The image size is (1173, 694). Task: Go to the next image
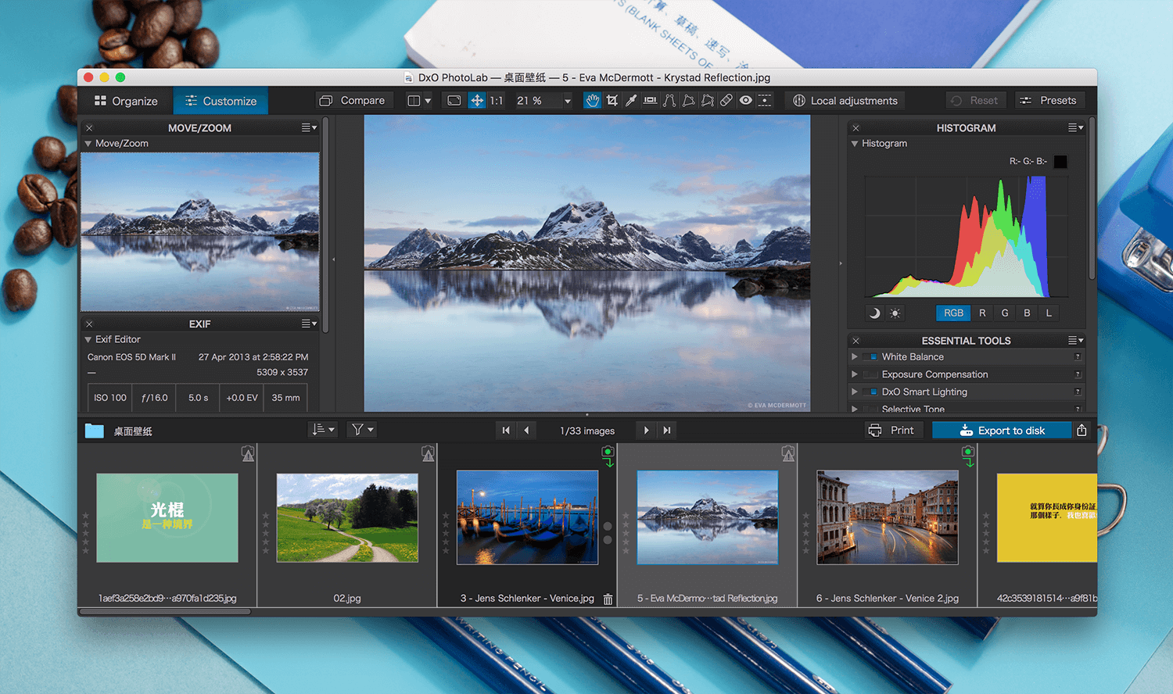646,431
